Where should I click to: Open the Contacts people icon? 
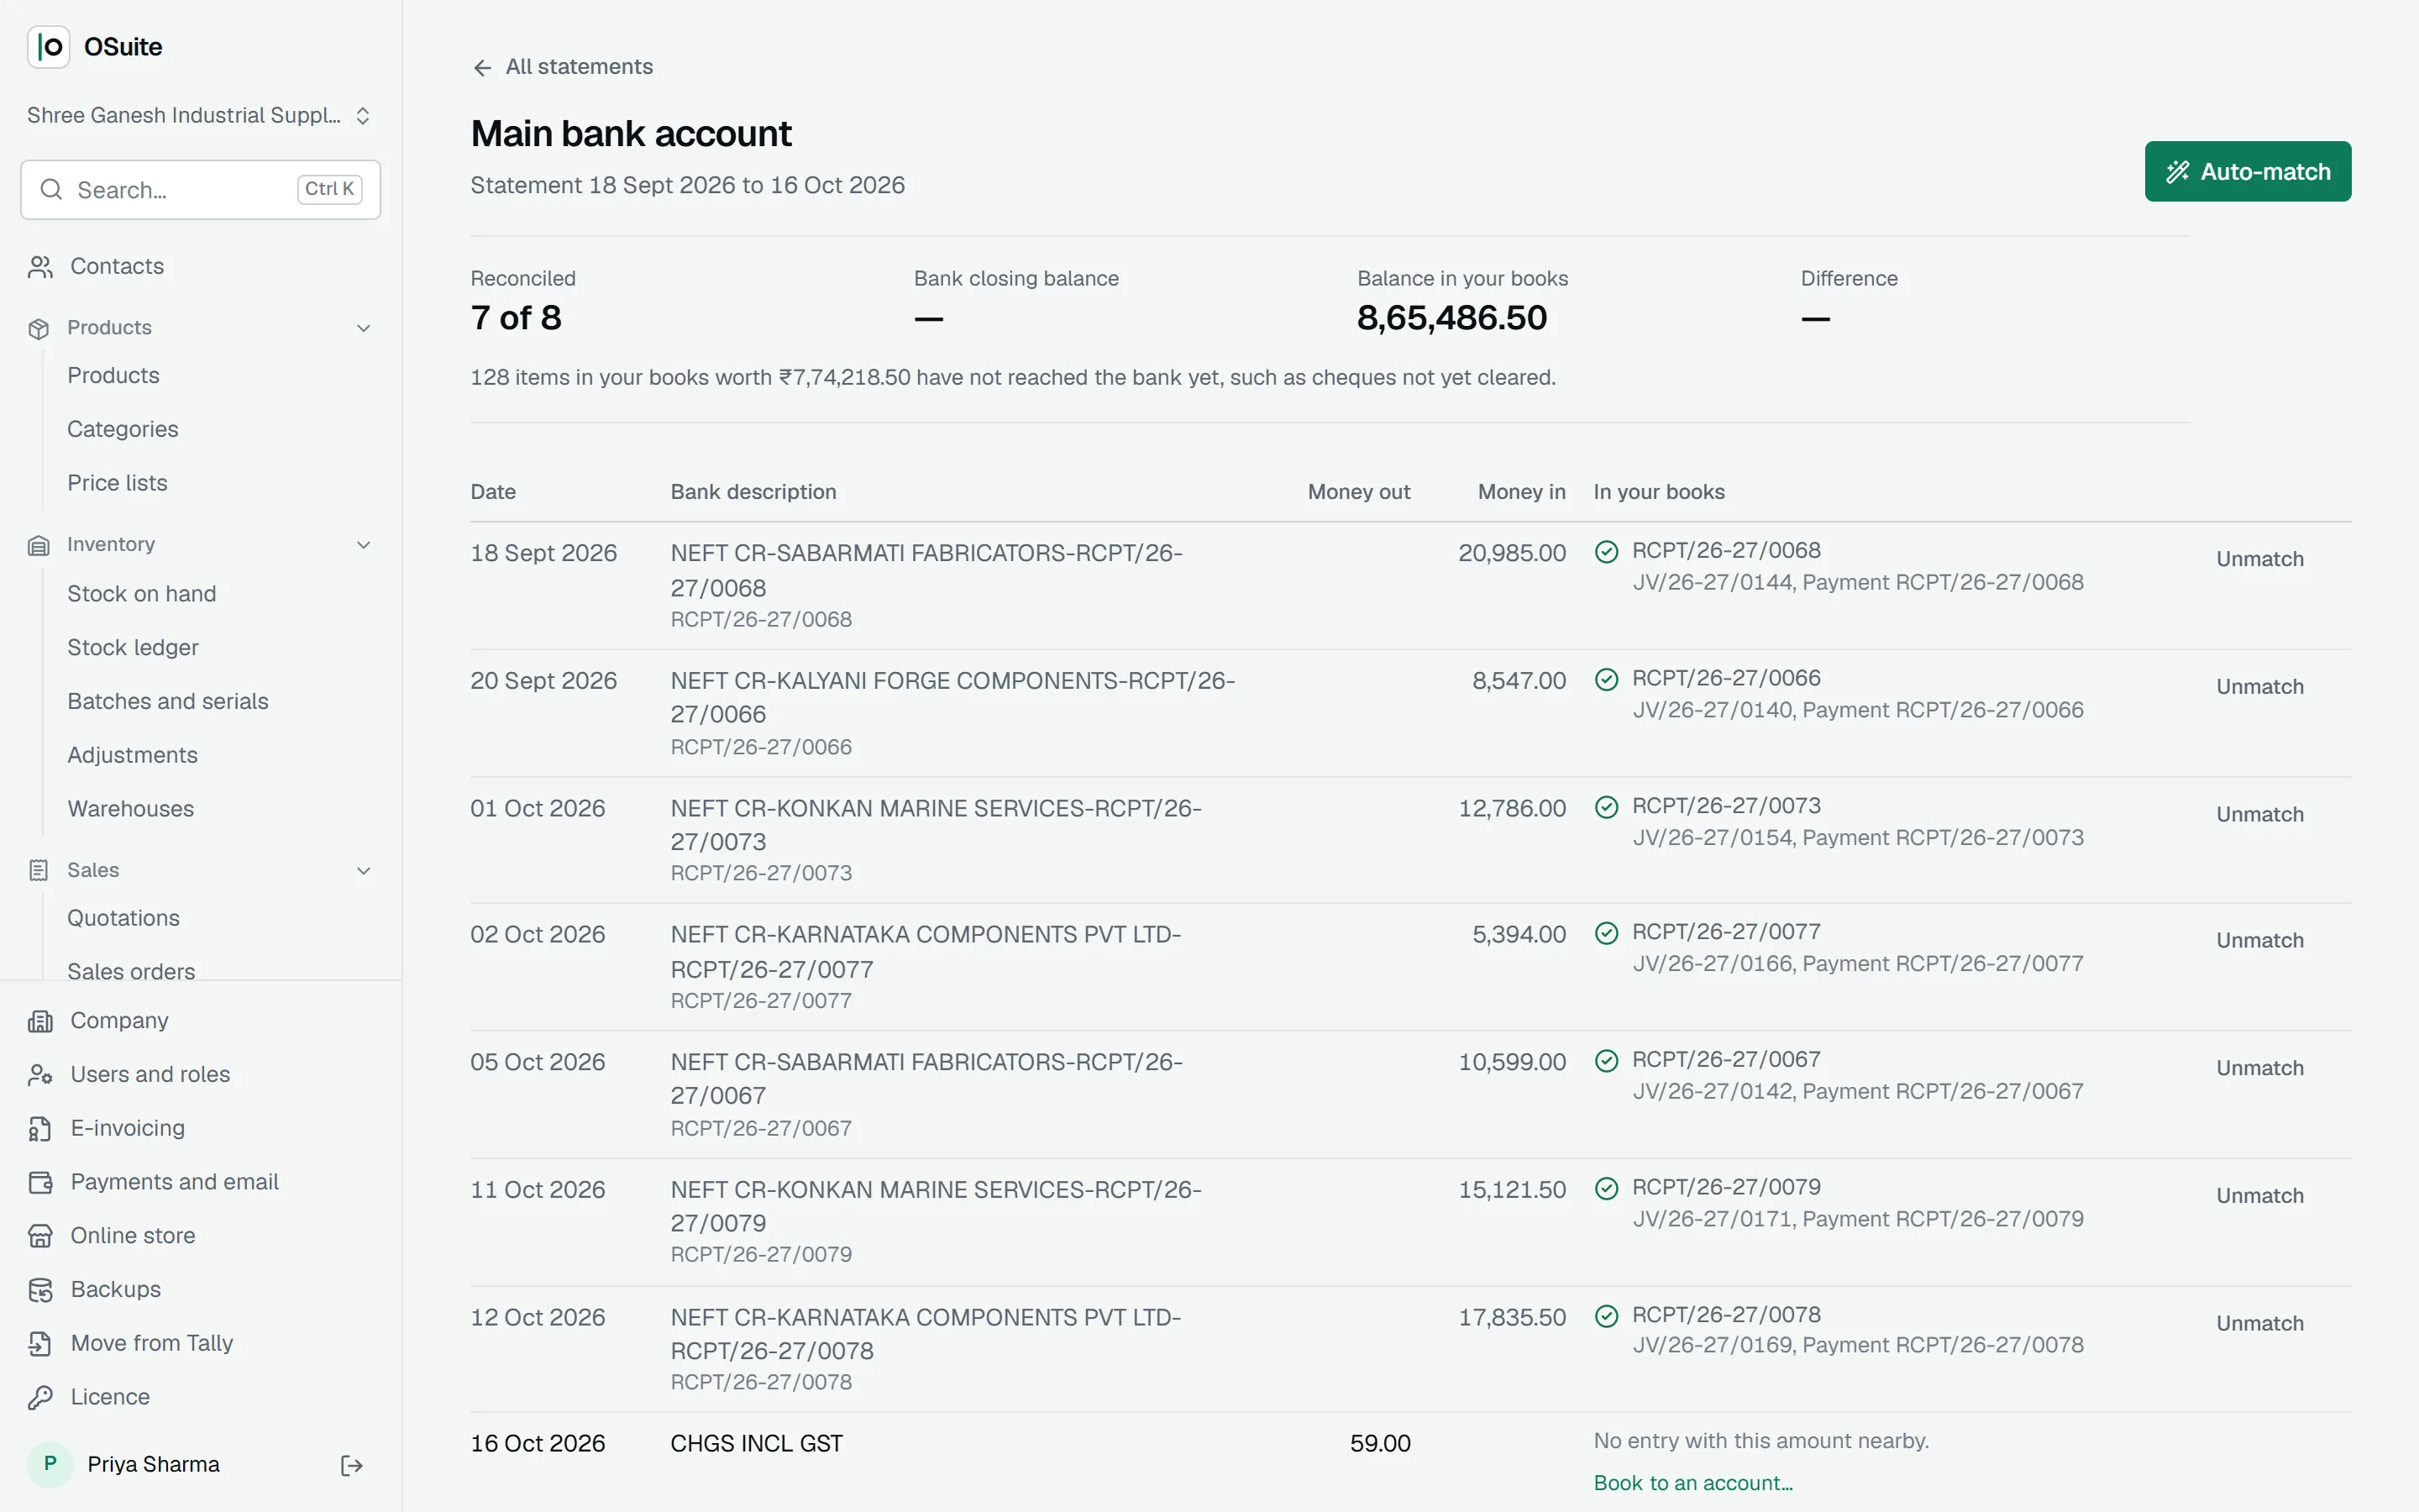40,267
